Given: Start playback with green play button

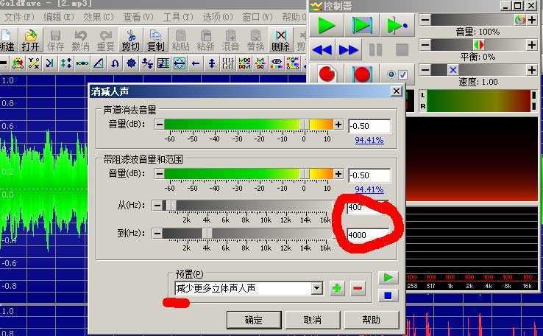Looking at the screenshot, I should (x=326, y=25).
